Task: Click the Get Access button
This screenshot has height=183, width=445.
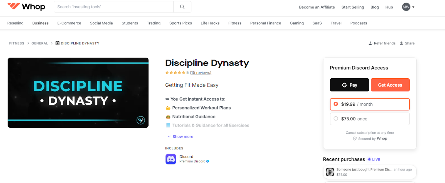Action: [390, 85]
